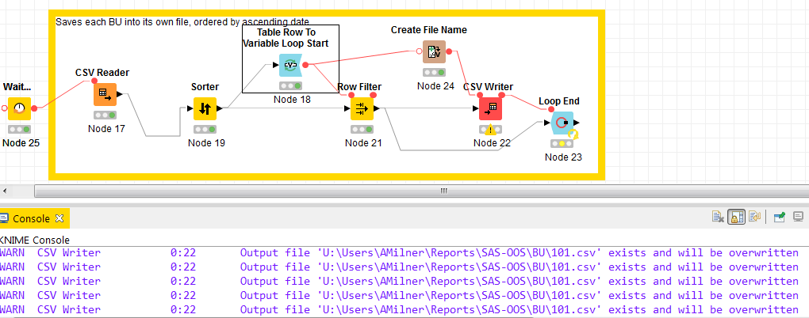Select the yellow annotation description text
This screenshot has width=809, height=318.
click(x=182, y=21)
